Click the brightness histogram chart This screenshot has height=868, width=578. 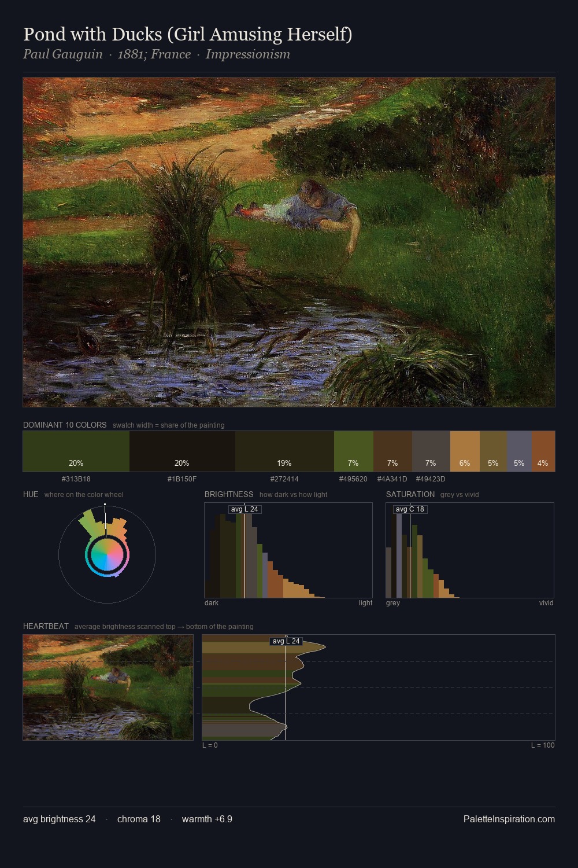point(288,550)
